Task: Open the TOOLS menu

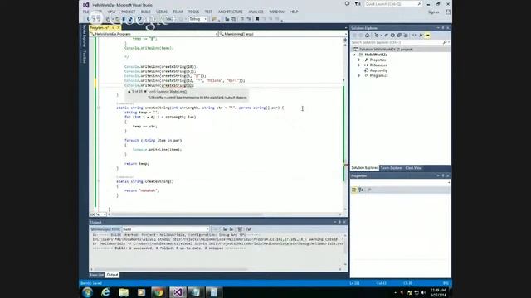Action: 193,12
